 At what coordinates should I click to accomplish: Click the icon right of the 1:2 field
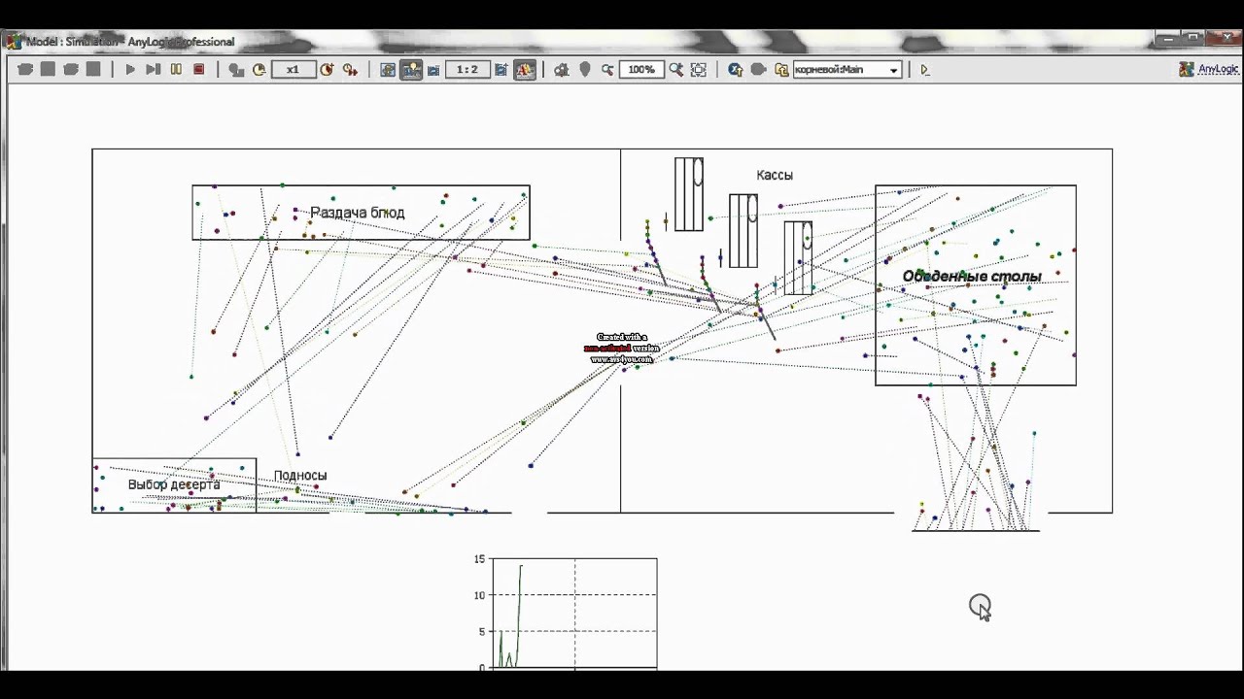tap(501, 70)
